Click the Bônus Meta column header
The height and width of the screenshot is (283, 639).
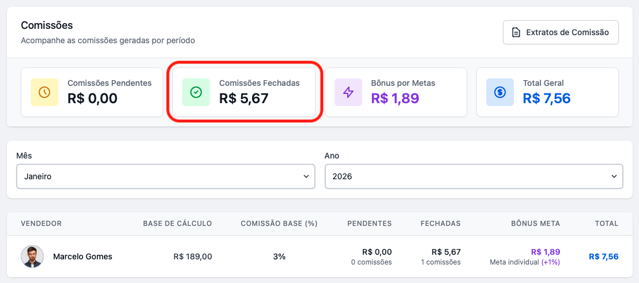pos(535,224)
